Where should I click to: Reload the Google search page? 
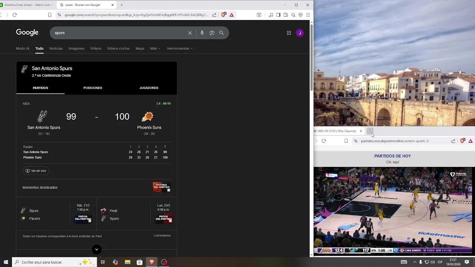coord(14,15)
